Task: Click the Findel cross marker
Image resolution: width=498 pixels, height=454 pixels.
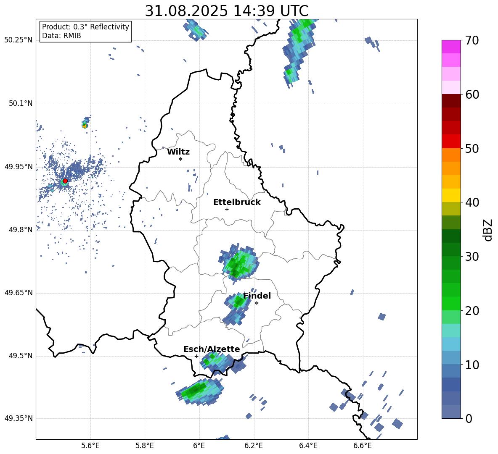Action: pos(257,303)
